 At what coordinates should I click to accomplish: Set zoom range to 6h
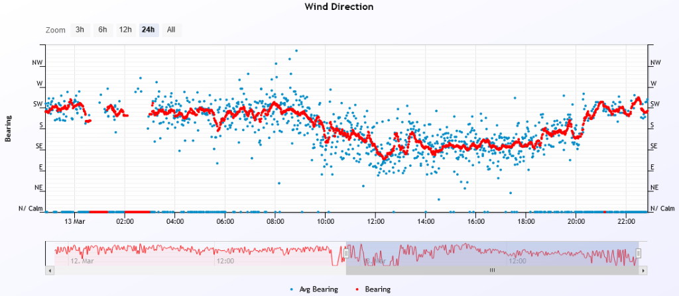tap(103, 30)
